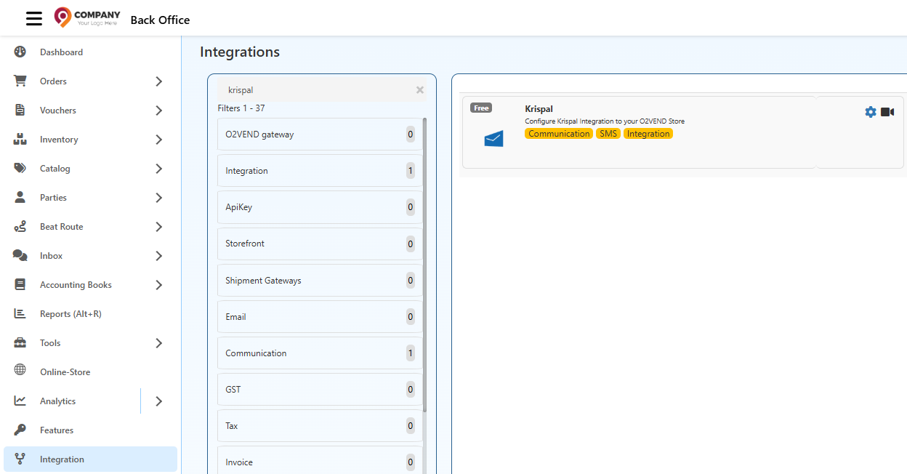Expand the Orders menu chevron
This screenshot has width=907, height=474.
click(158, 81)
